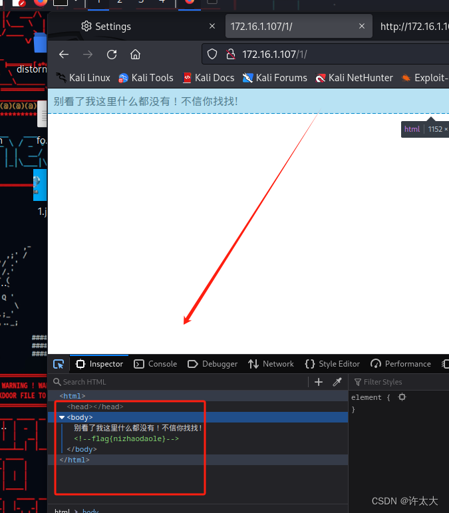Click the element rule target icon
Viewport: 449px width, 513px height.
[402, 397]
